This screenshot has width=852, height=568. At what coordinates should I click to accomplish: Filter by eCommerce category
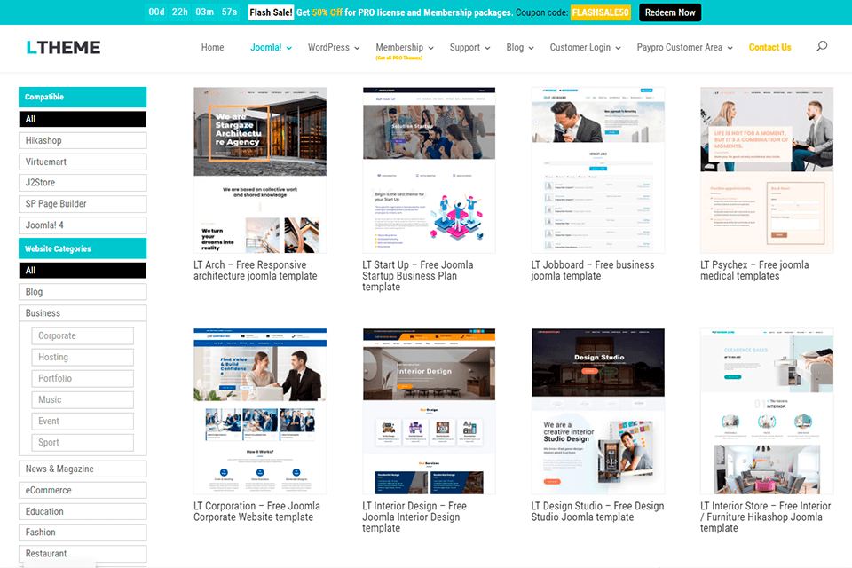tap(83, 490)
